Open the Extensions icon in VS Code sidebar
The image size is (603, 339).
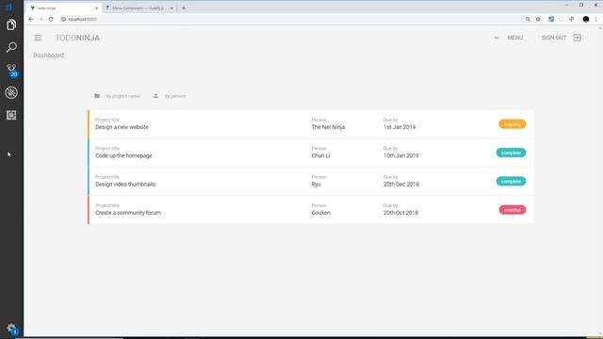pyautogui.click(x=11, y=115)
